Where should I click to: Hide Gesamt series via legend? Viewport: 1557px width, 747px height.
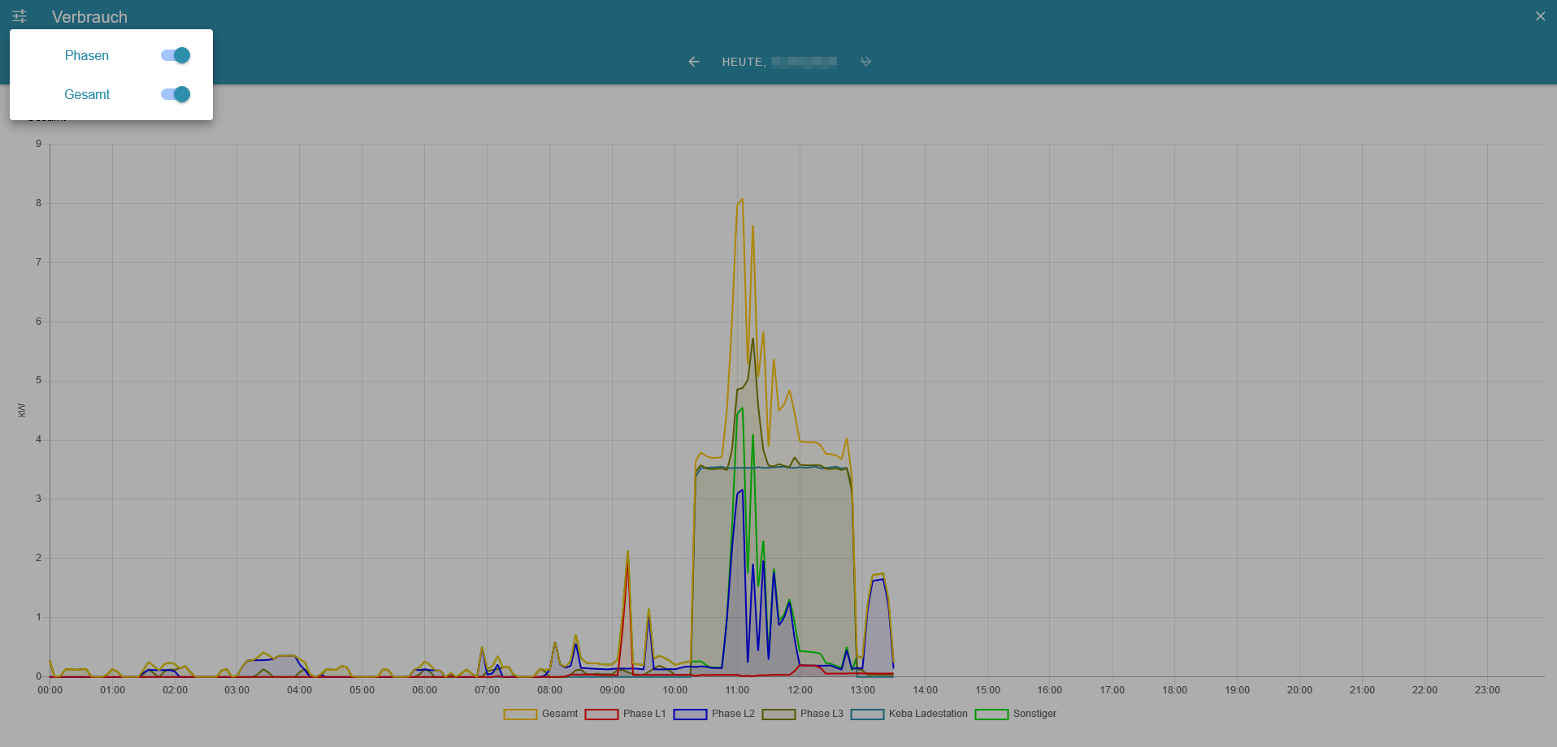pos(541,714)
